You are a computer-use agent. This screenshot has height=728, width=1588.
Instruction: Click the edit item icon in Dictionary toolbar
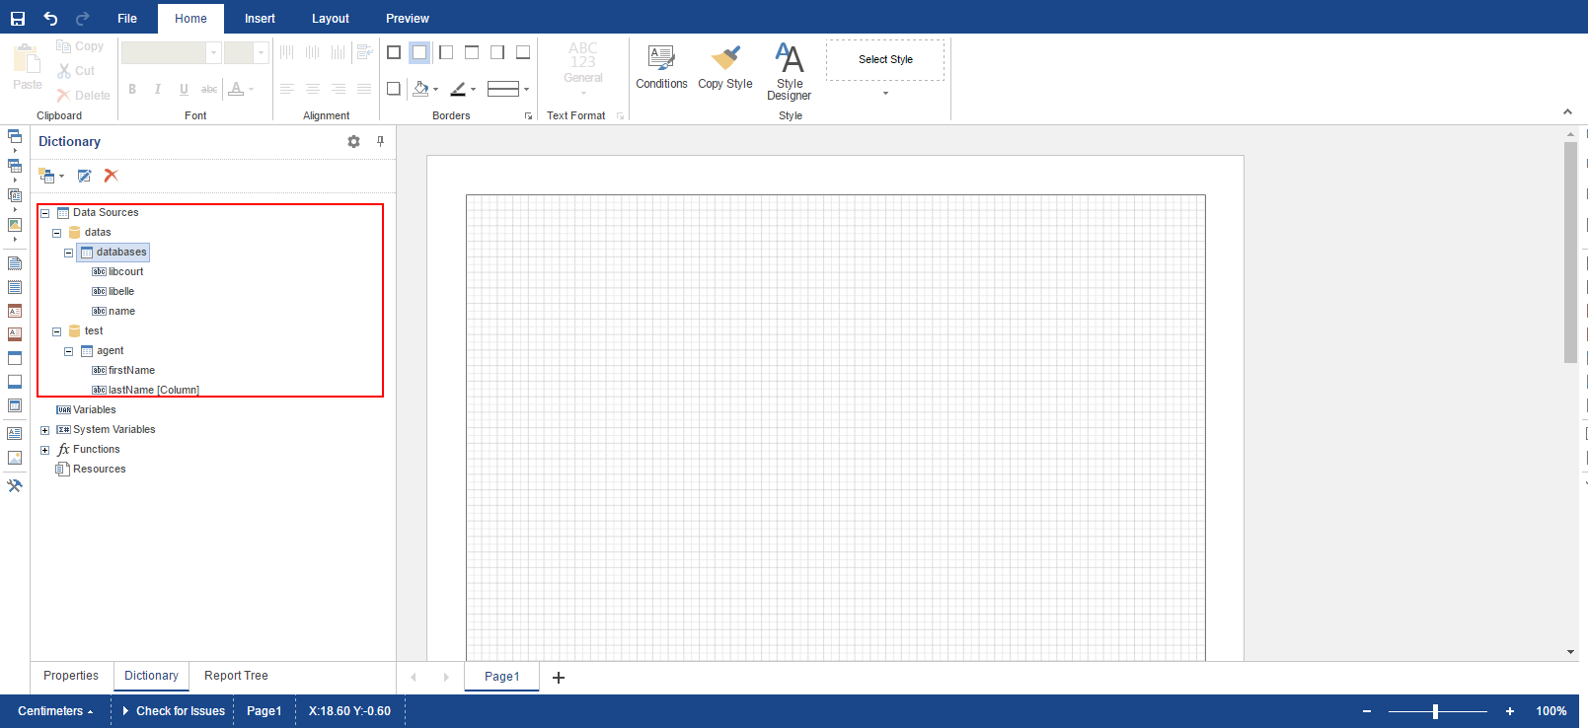85,176
